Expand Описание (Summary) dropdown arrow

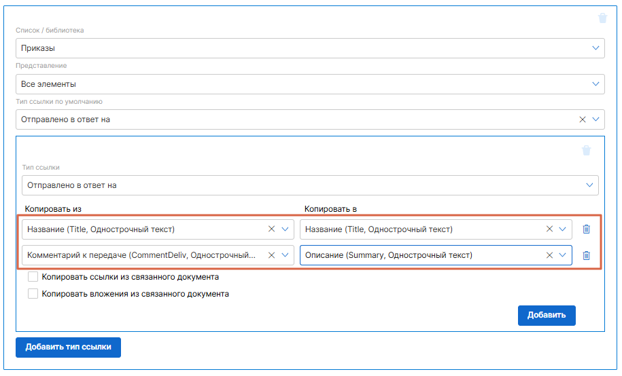pos(562,255)
